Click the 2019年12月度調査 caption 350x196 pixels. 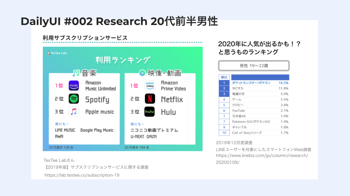point(234,143)
